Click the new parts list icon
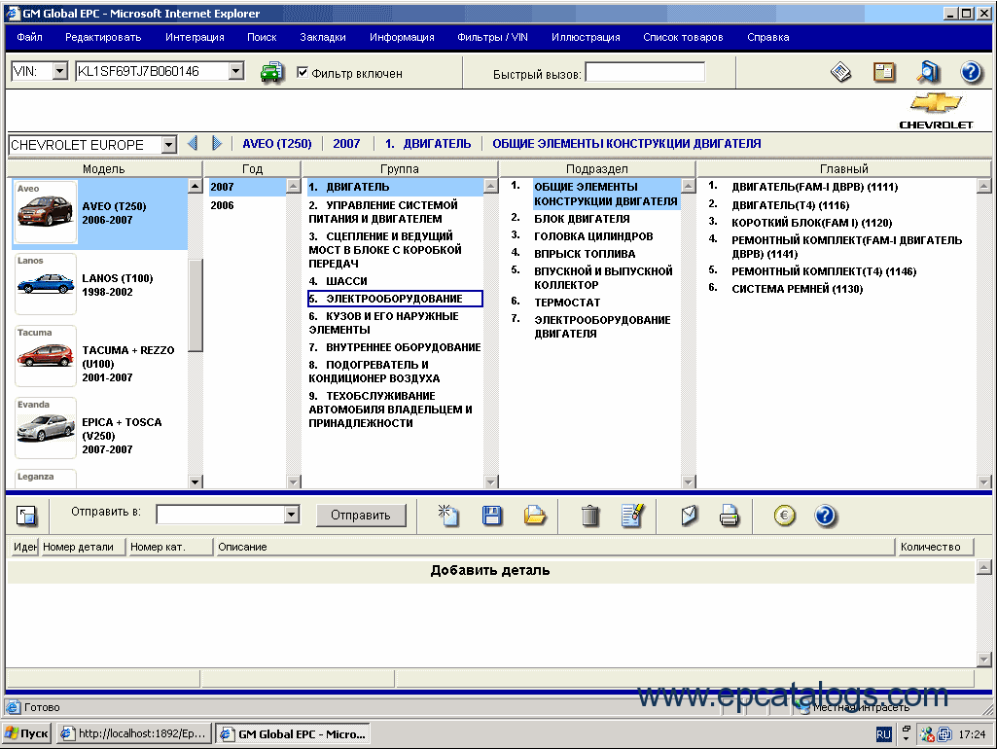997x749 pixels. tap(448, 516)
